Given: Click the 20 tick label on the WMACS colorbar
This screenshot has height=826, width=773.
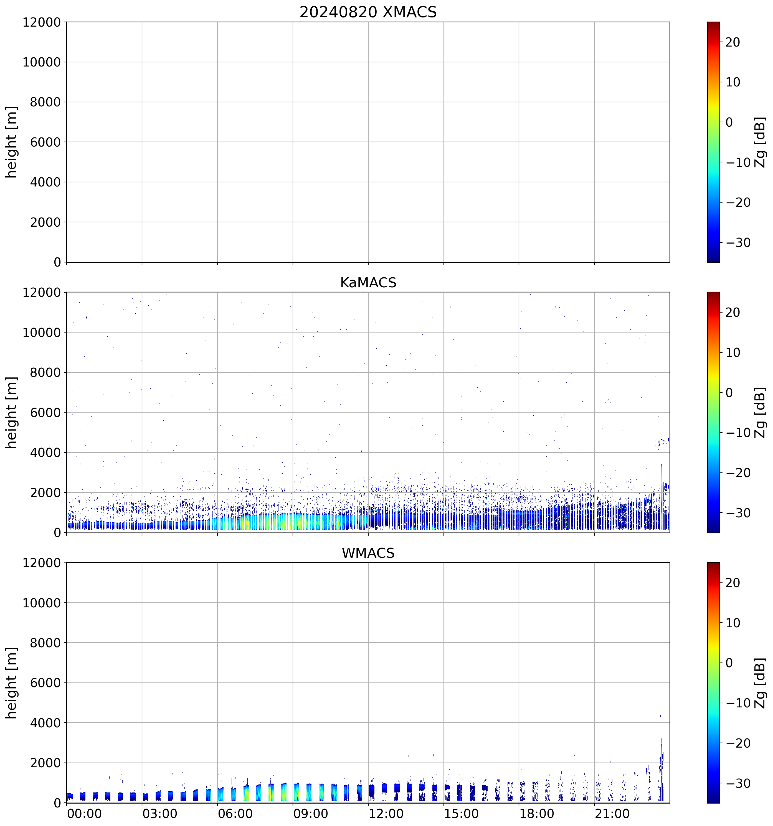Looking at the screenshot, I should tap(733, 582).
